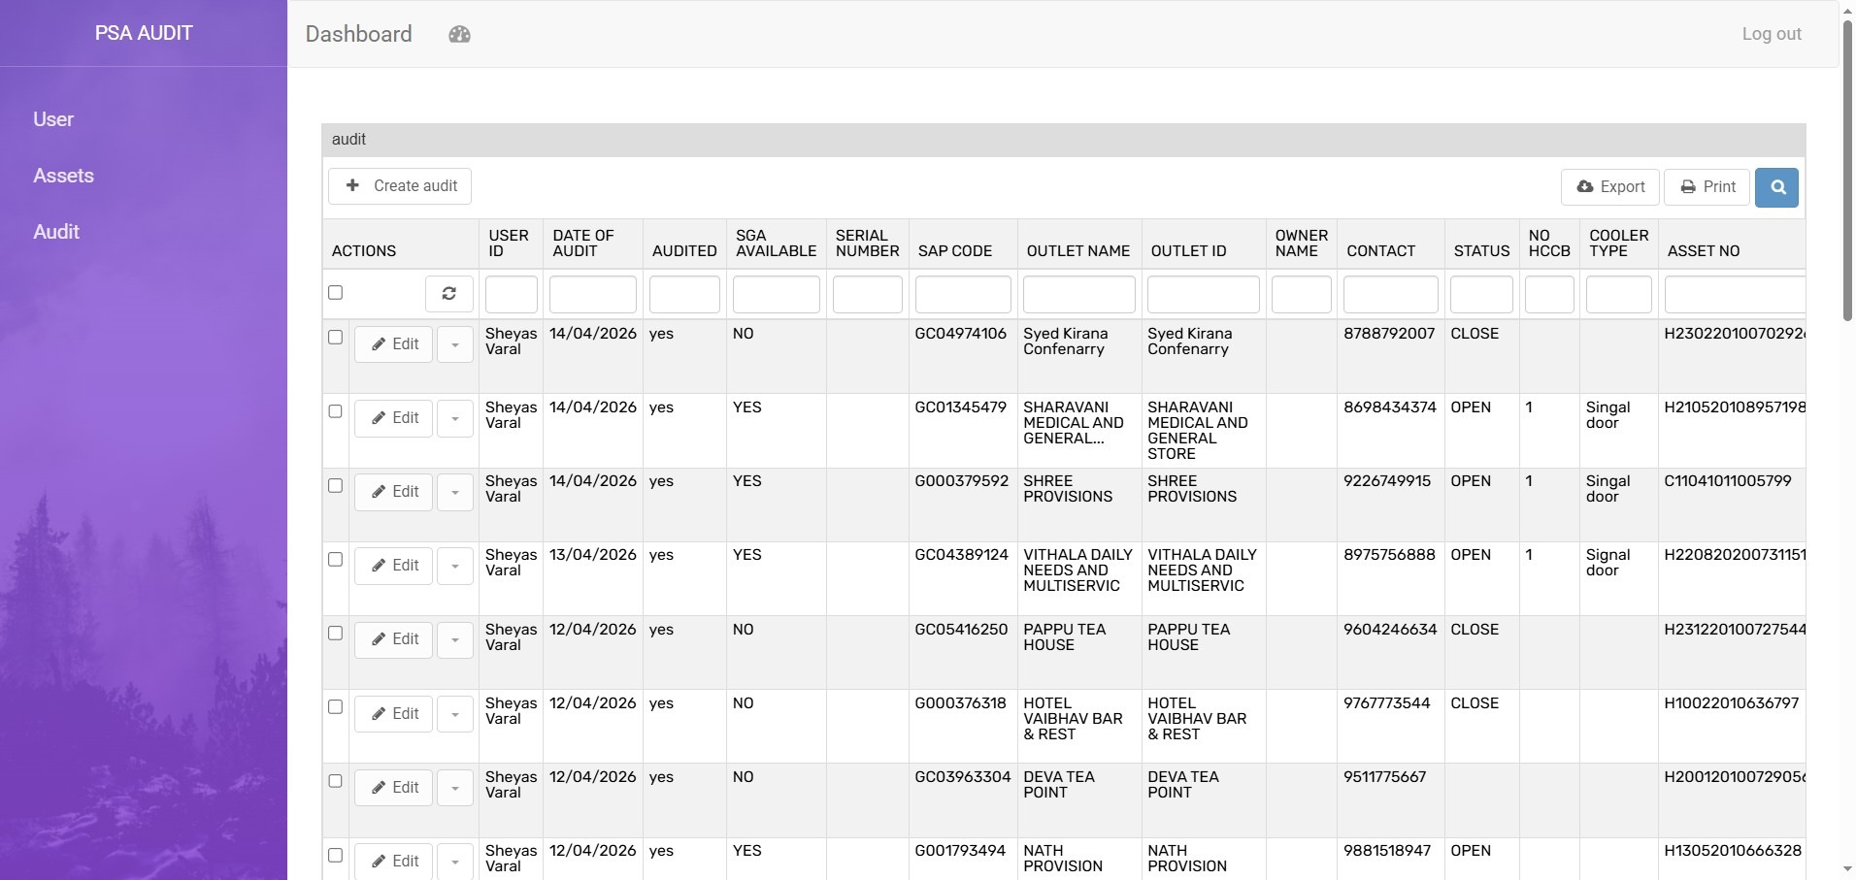
Task: Edit the SHREE PROVISIONS audit record
Action: click(x=393, y=492)
